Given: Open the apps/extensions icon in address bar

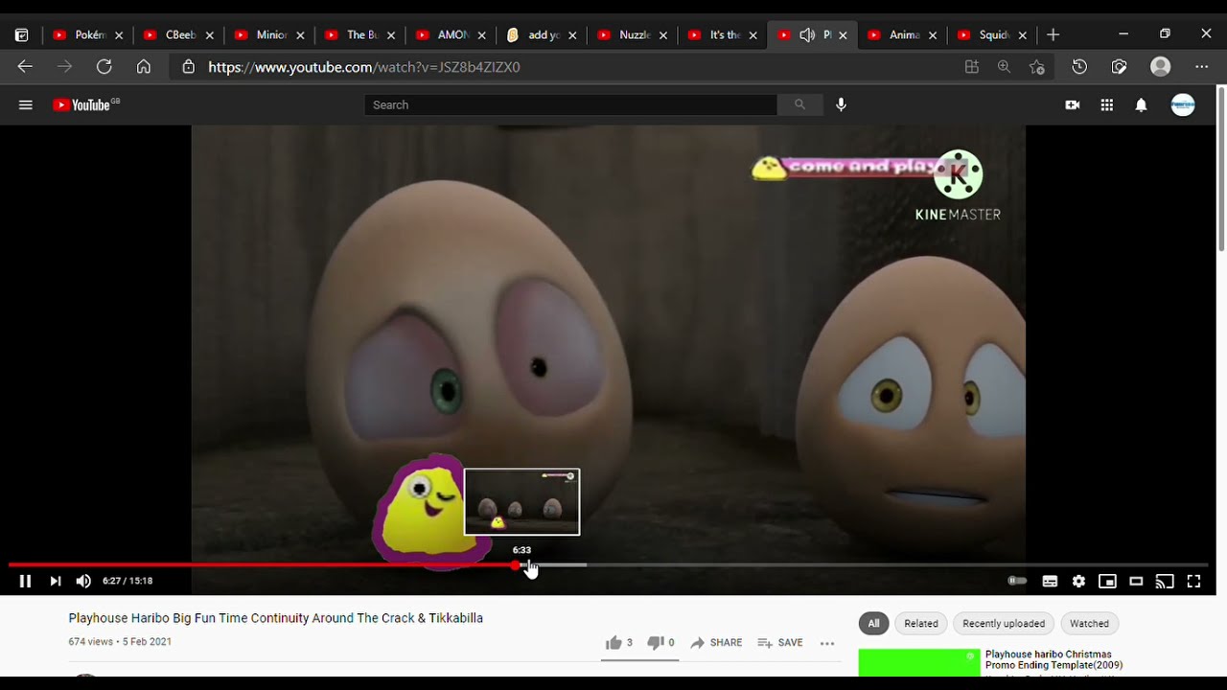Looking at the screenshot, I should click(972, 67).
